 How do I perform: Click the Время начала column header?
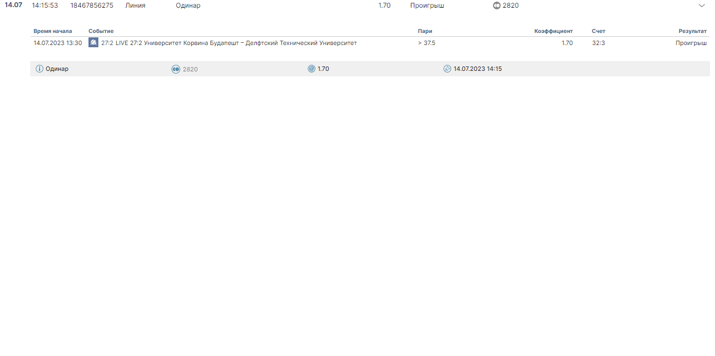click(x=53, y=31)
